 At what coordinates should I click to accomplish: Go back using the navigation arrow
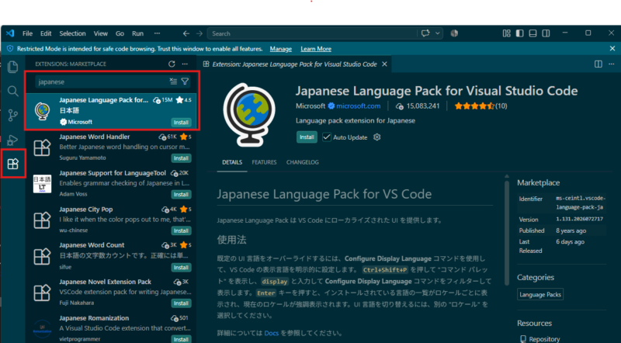(x=186, y=33)
